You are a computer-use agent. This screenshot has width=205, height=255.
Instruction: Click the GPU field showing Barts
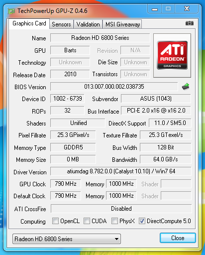[x=70, y=50]
